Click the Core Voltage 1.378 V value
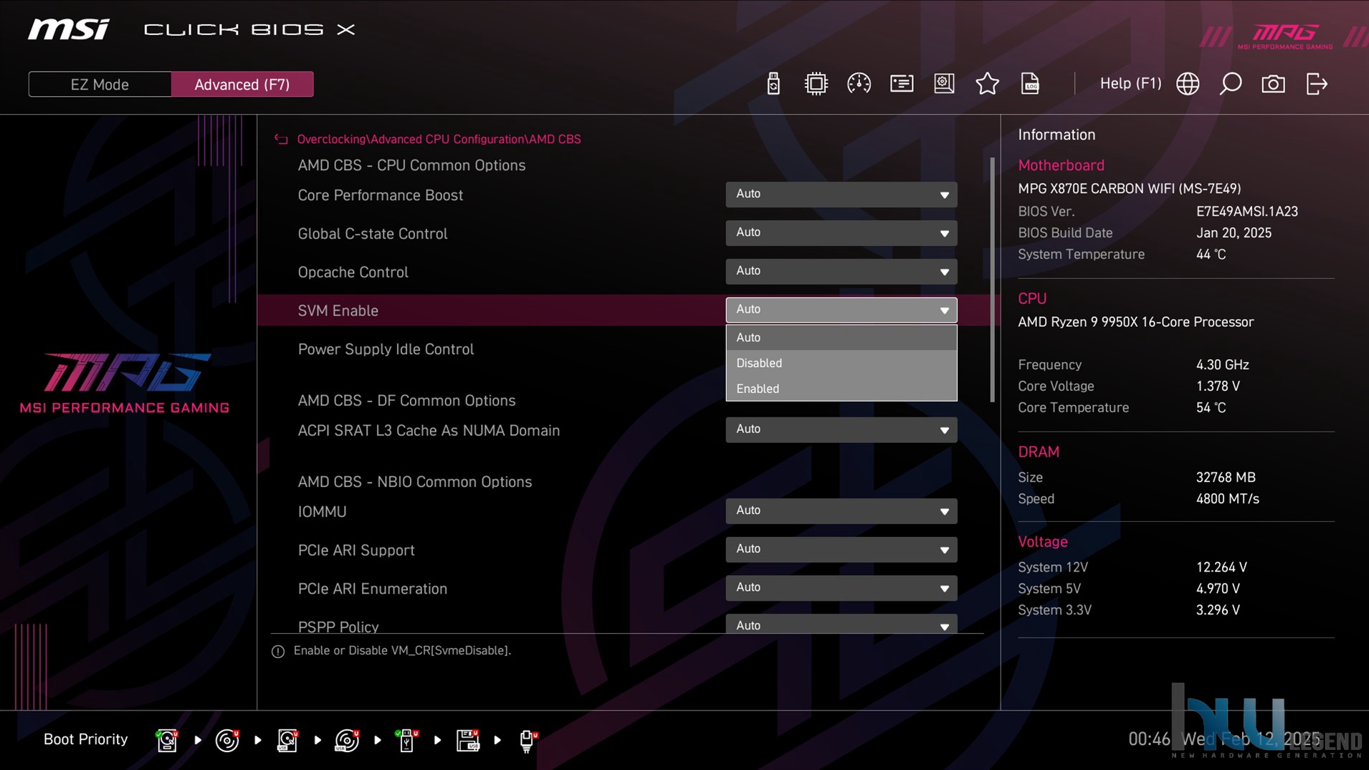Viewport: 1369px width, 770px height. (x=1217, y=386)
